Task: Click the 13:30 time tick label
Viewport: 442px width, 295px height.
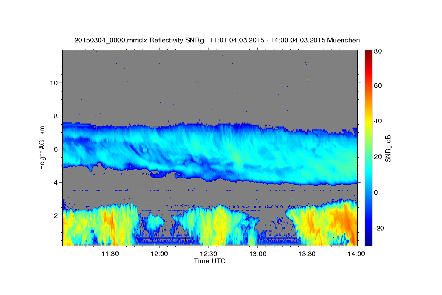Action: pos(307,254)
